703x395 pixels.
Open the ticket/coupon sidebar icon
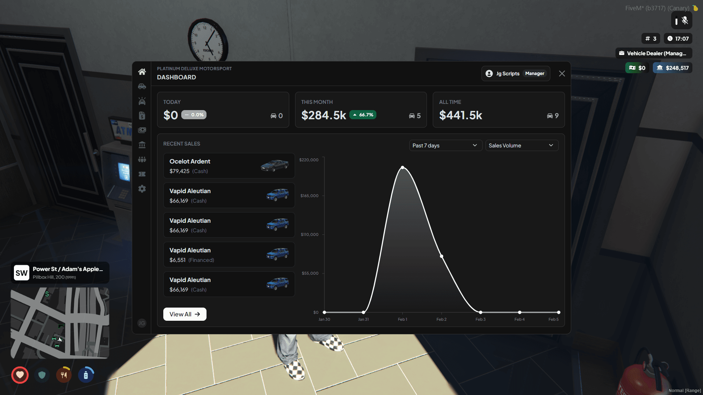[x=142, y=174]
